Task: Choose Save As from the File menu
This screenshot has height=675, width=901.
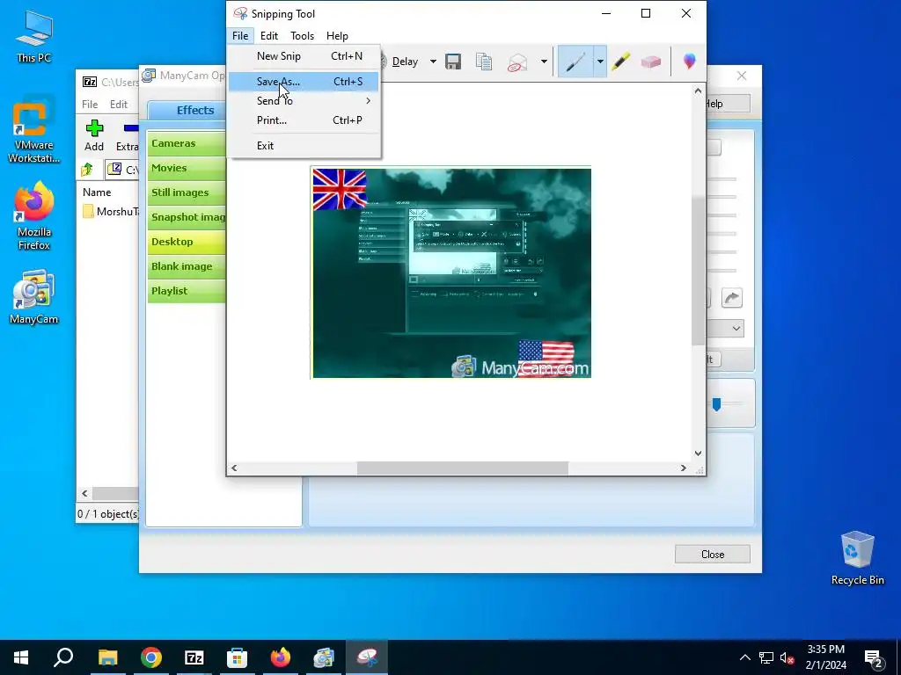Action: [304, 82]
